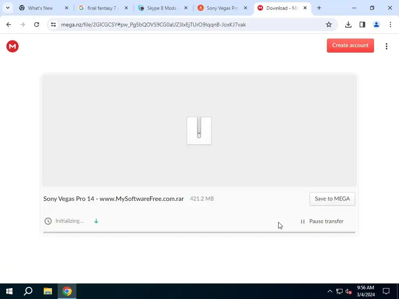
Task: Click the 421.2 MB file size text
Action: point(202,199)
